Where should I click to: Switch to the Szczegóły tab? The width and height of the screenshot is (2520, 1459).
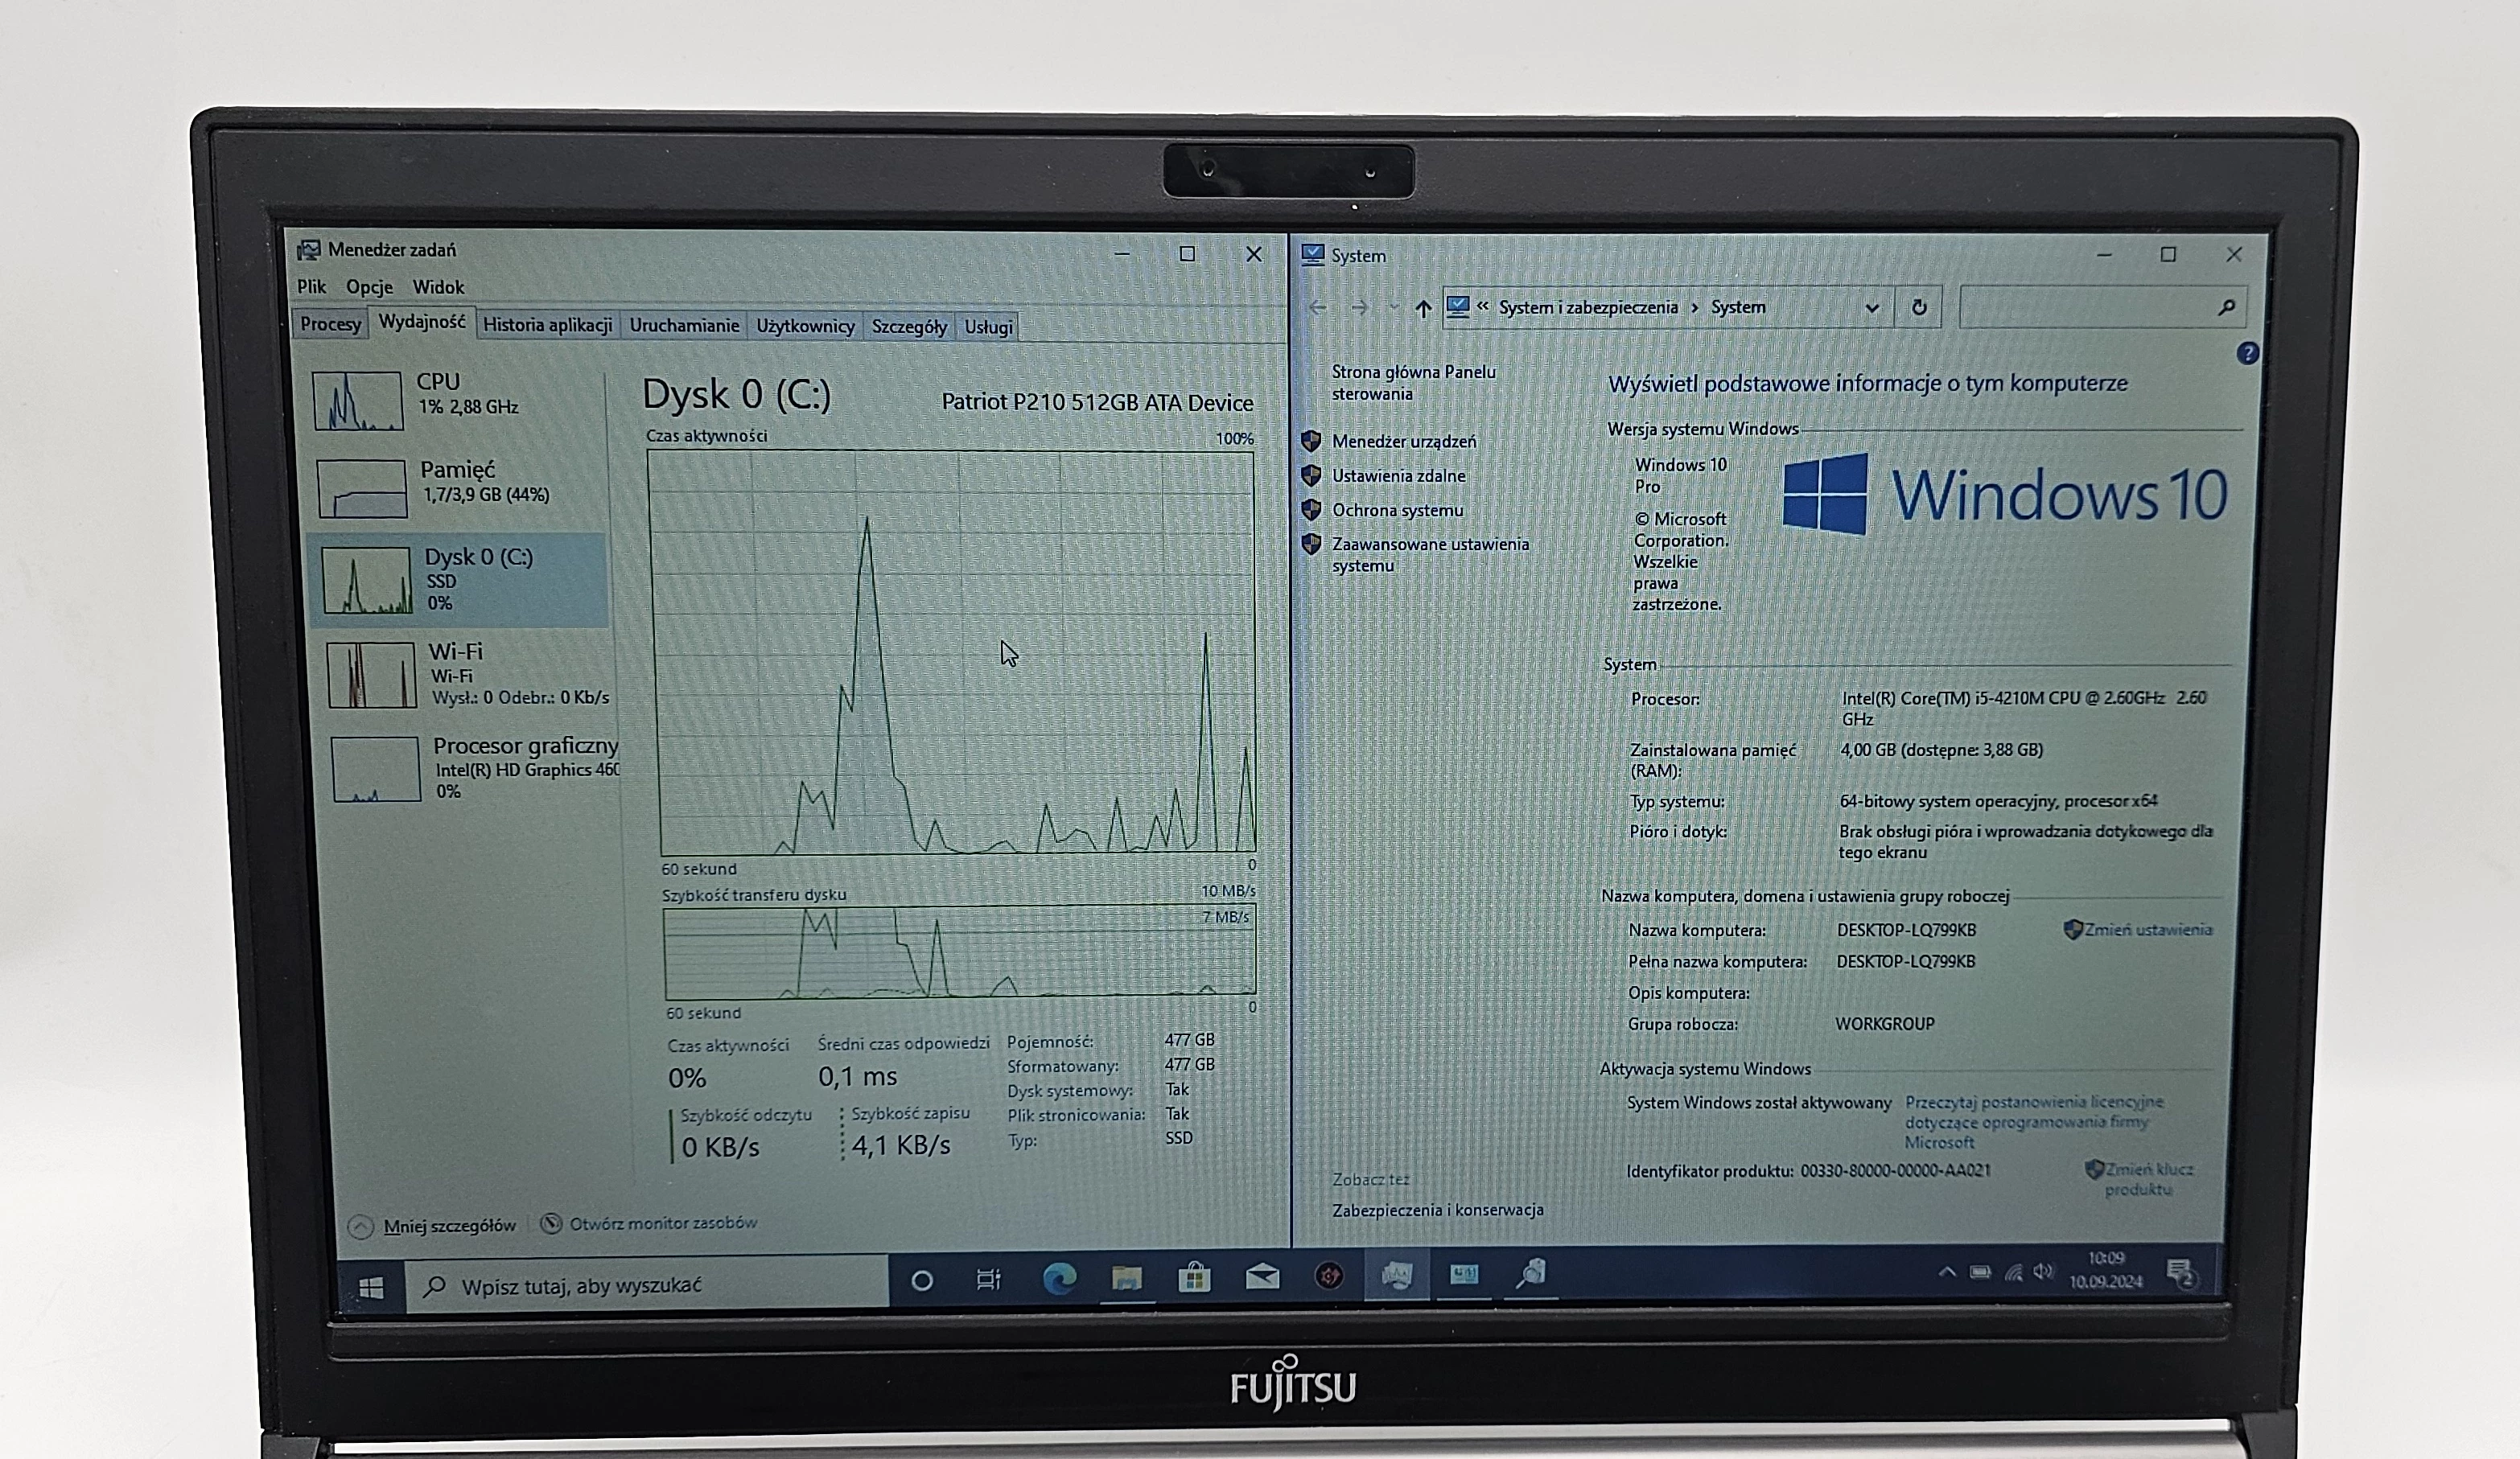[909, 327]
